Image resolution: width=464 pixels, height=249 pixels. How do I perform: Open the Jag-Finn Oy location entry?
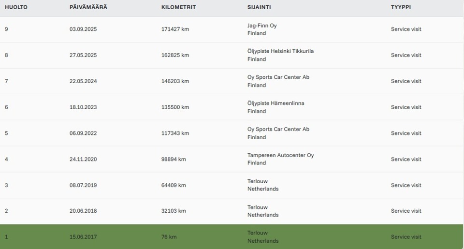coord(262,26)
